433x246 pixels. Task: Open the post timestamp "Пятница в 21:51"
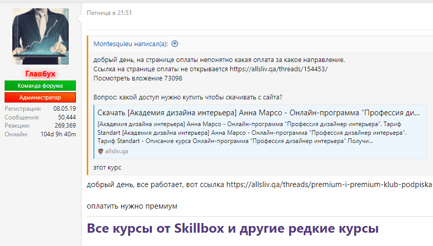[109, 13]
